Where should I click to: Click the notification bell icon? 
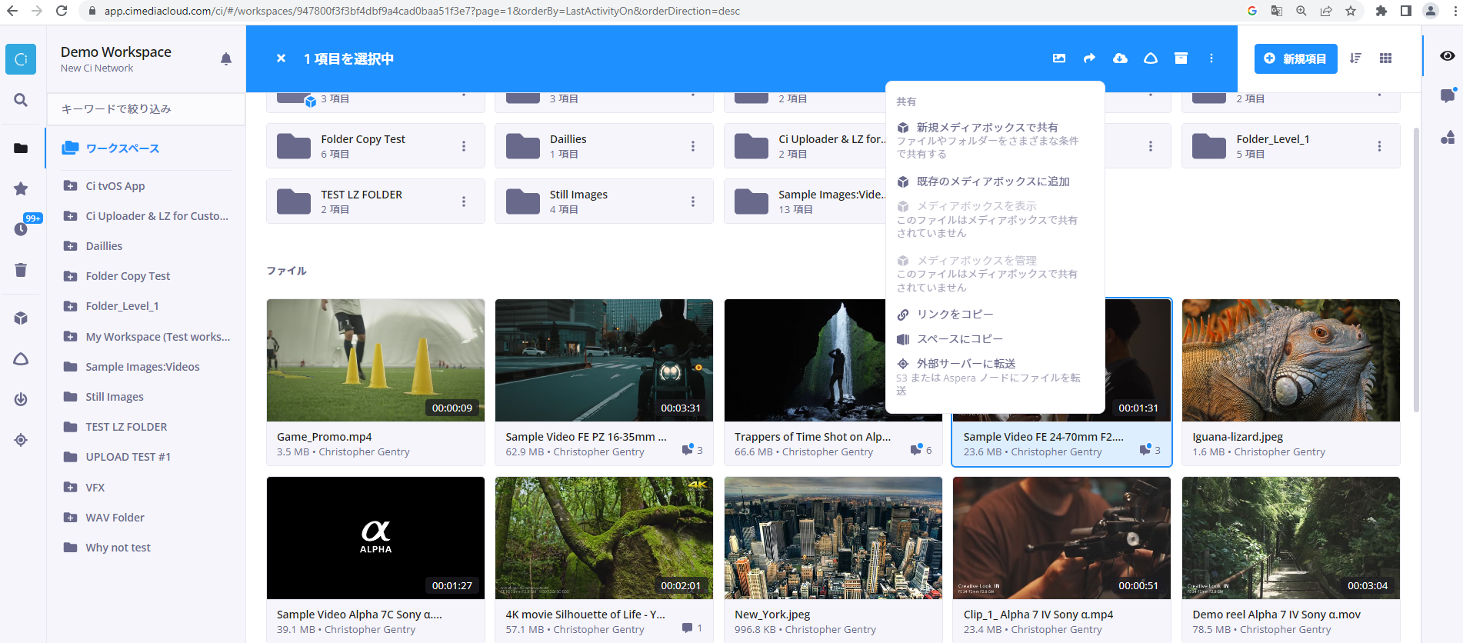(226, 59)
